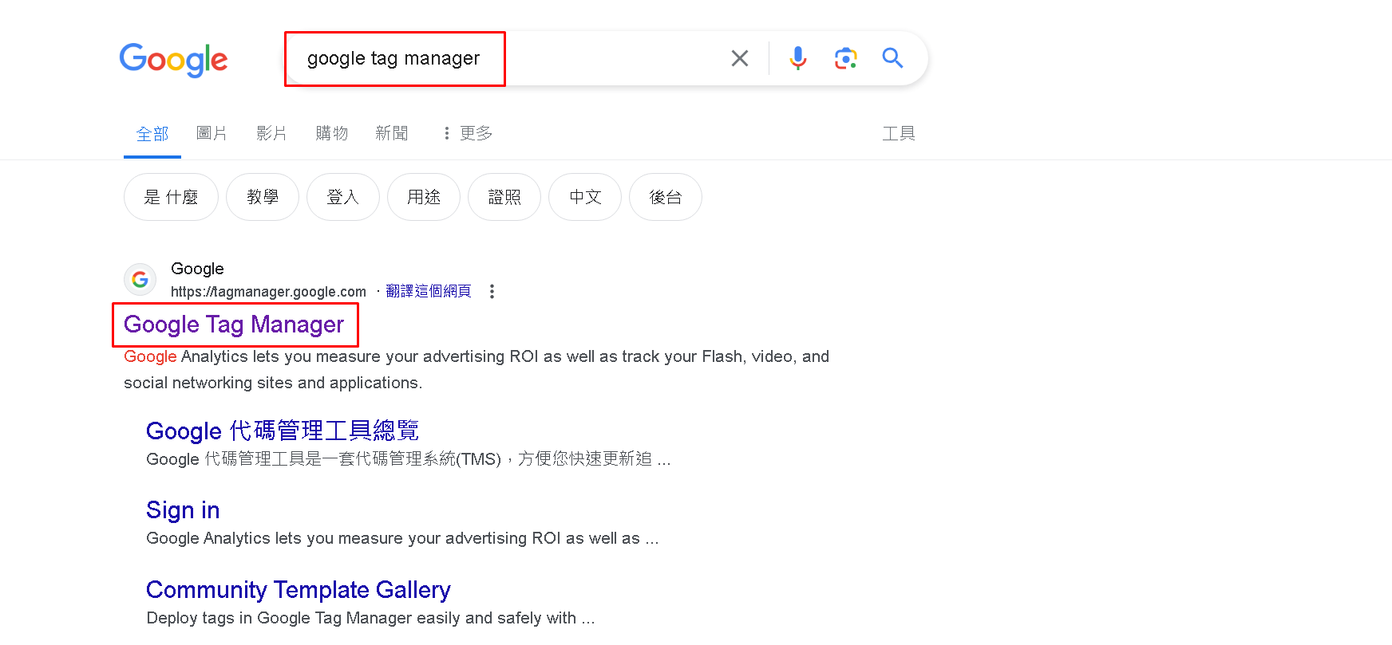Screen dimensions: 1392x645
Task: Select the 用途 suggestion chip
Action: (x=424, y=197)
